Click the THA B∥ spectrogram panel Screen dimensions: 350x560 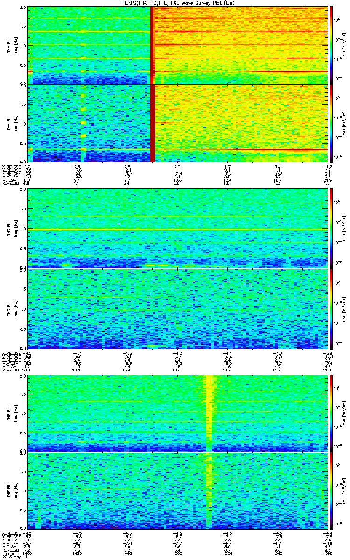click(177, 123)
